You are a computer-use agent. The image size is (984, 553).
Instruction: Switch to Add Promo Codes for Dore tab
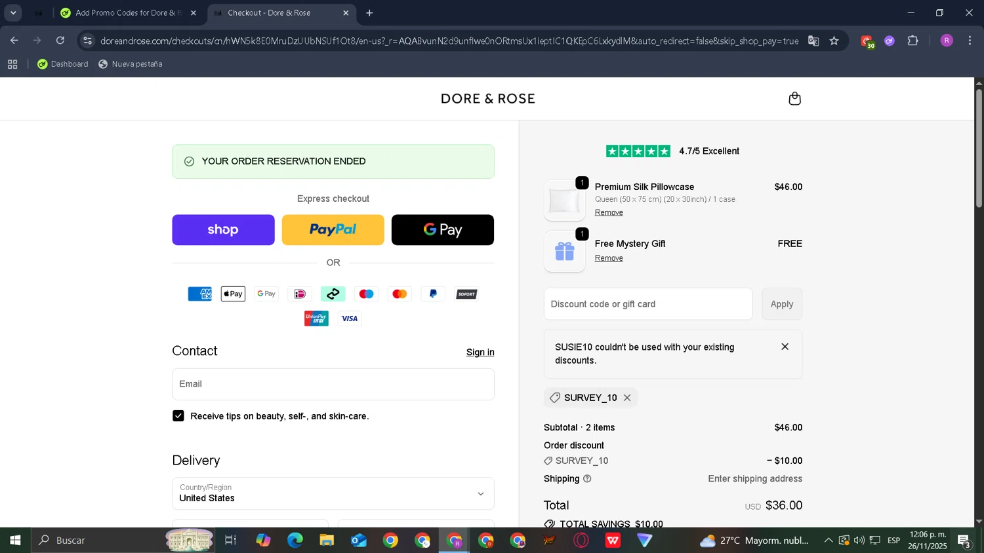click(x=128, y=12)
